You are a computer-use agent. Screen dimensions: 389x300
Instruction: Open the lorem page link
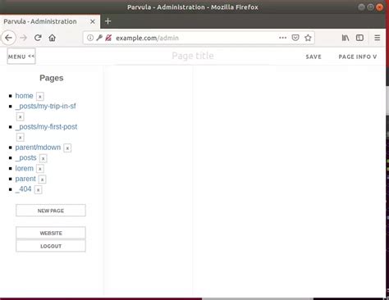click(25, 168)
